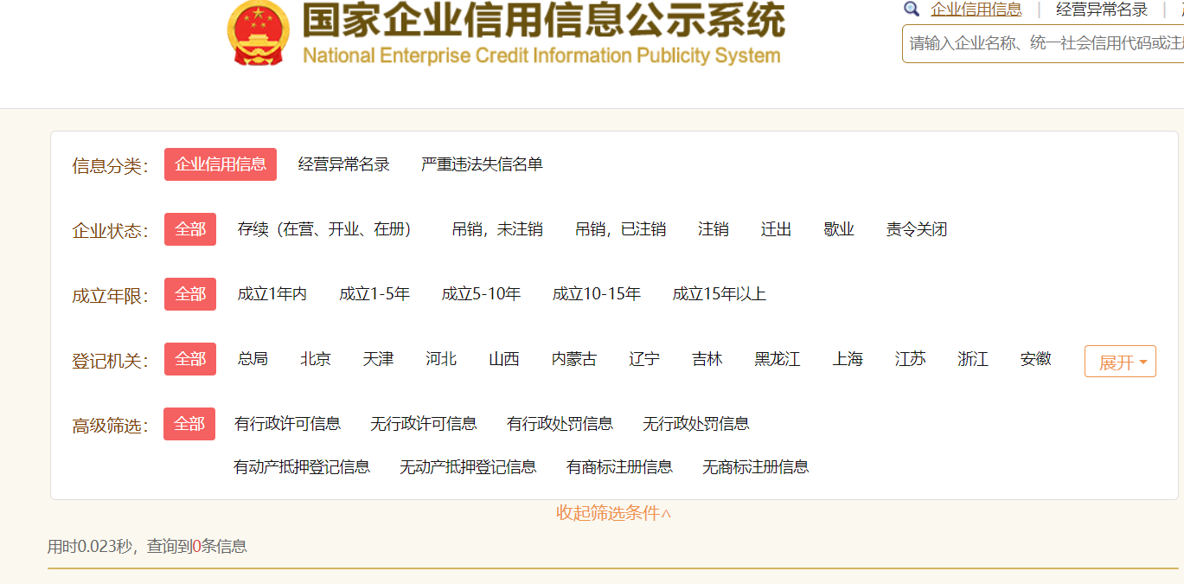Pick 山西 in the 登记机关 row
Screen dimensions: 1184x584
click(x=504, y=359)
